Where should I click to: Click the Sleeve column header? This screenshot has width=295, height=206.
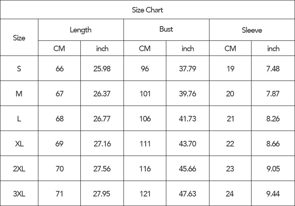point(252,30)
